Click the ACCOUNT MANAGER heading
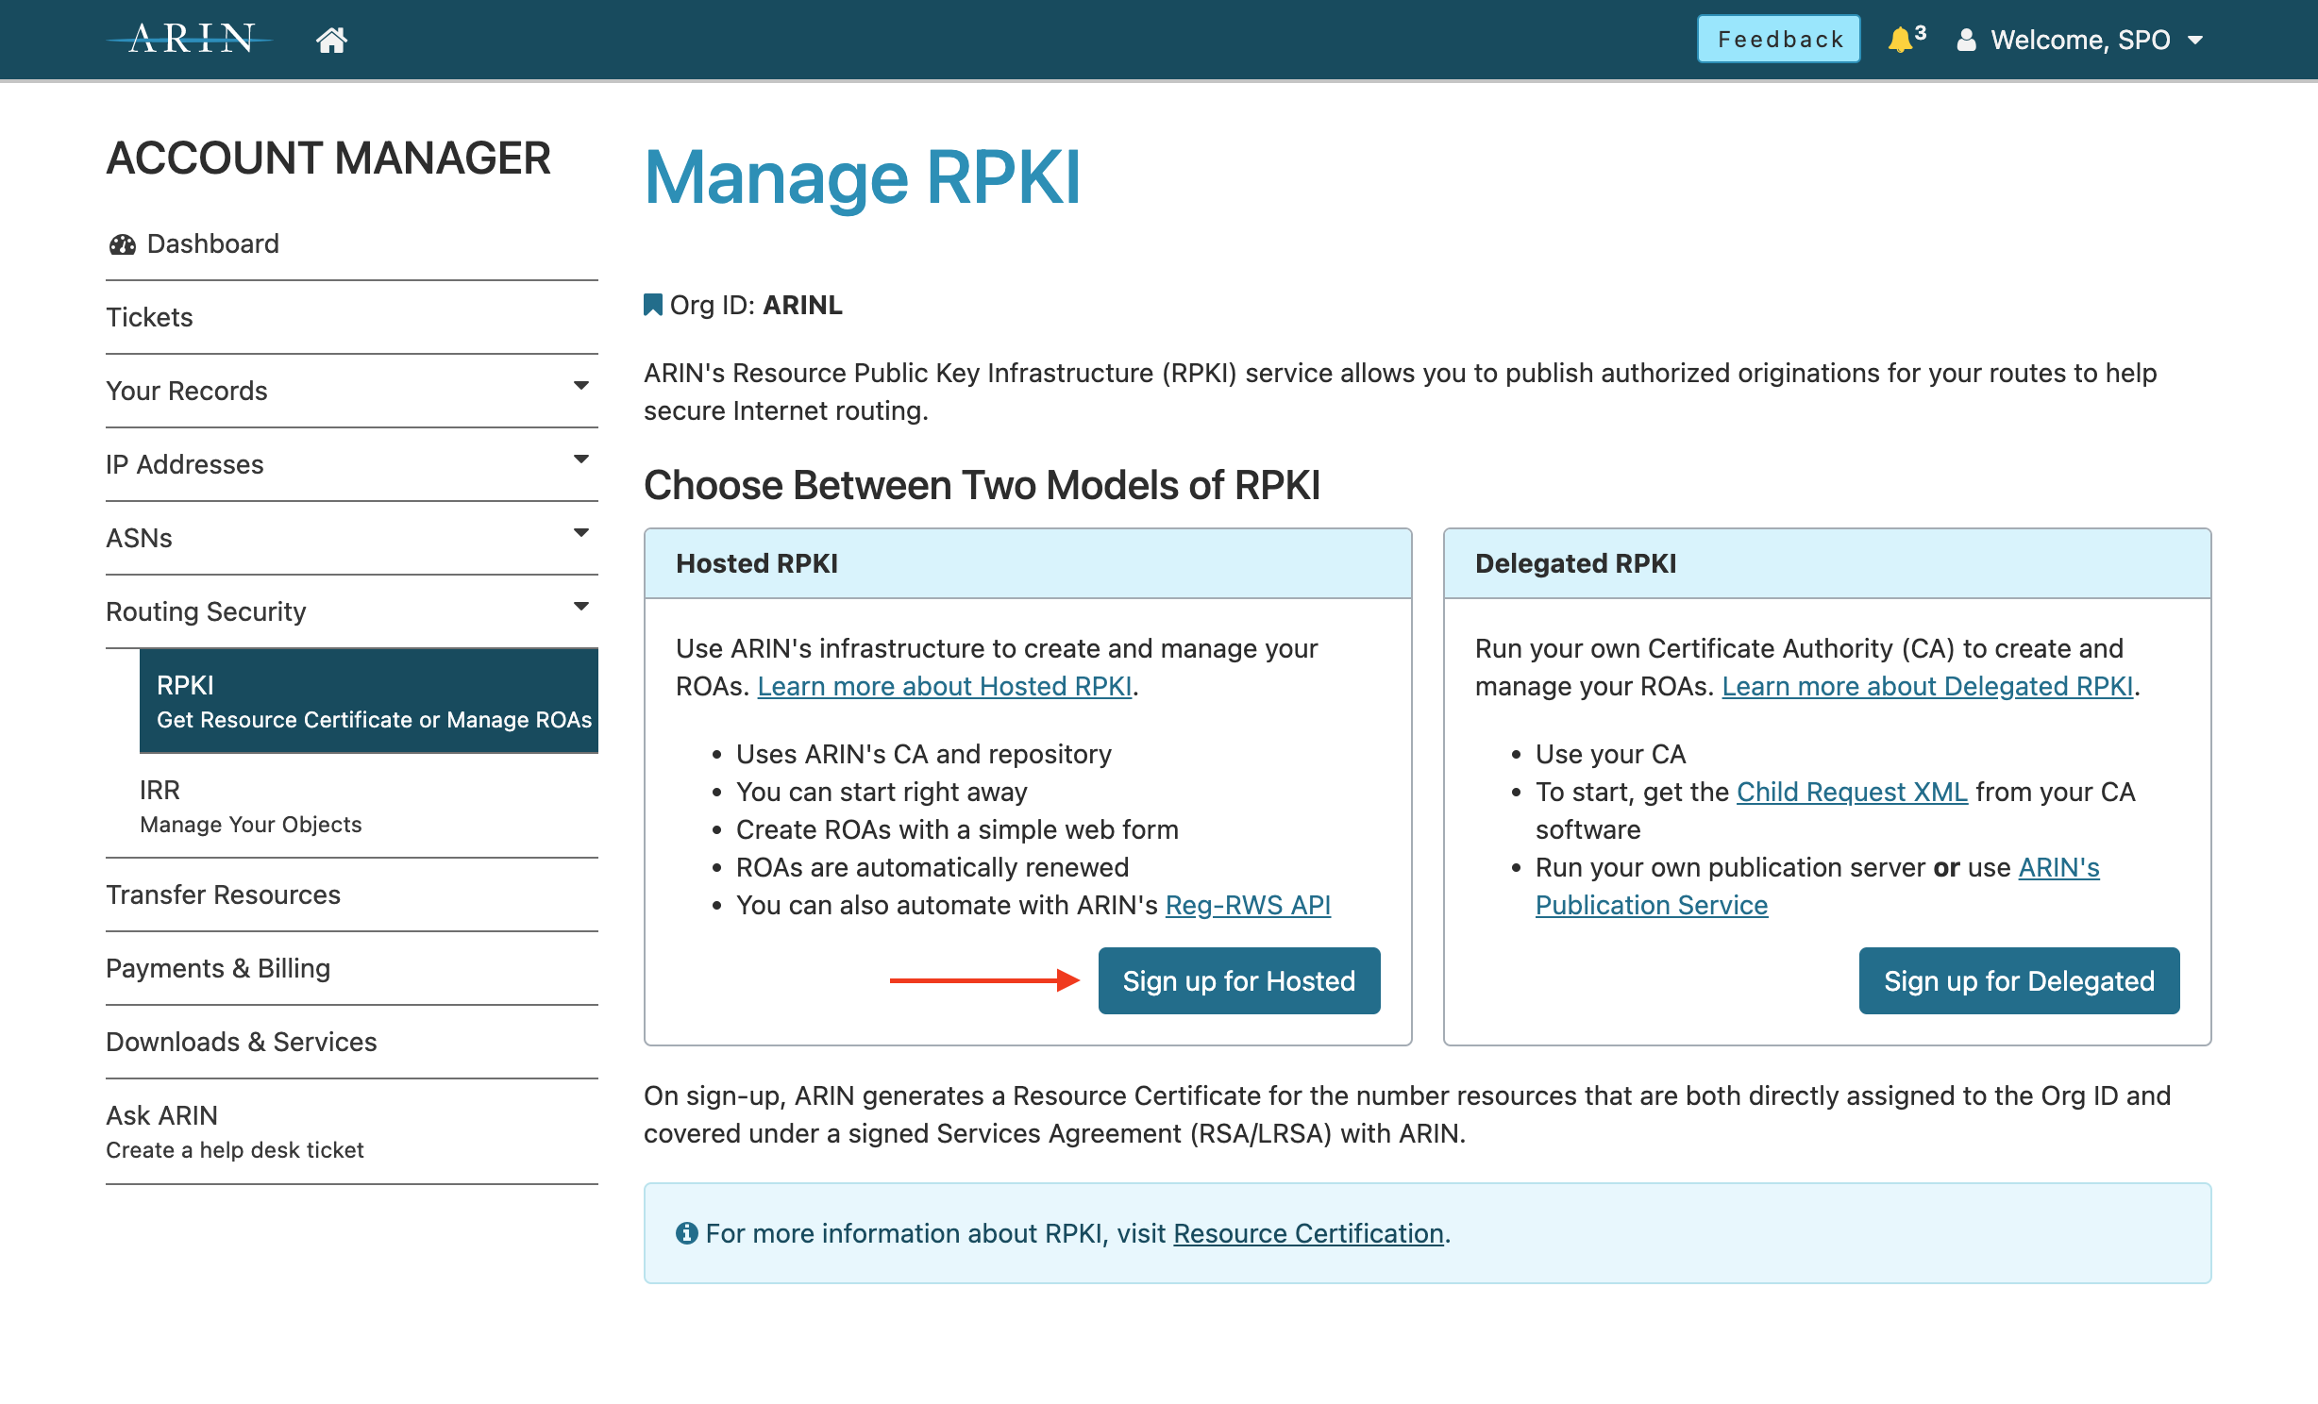 click(328, 158)
